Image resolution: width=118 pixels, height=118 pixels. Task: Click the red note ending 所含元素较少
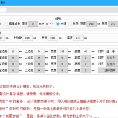27,87
